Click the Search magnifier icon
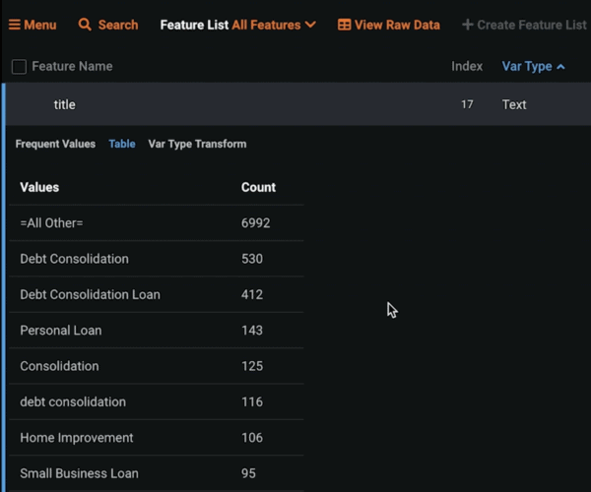 (x=85, y=25)
